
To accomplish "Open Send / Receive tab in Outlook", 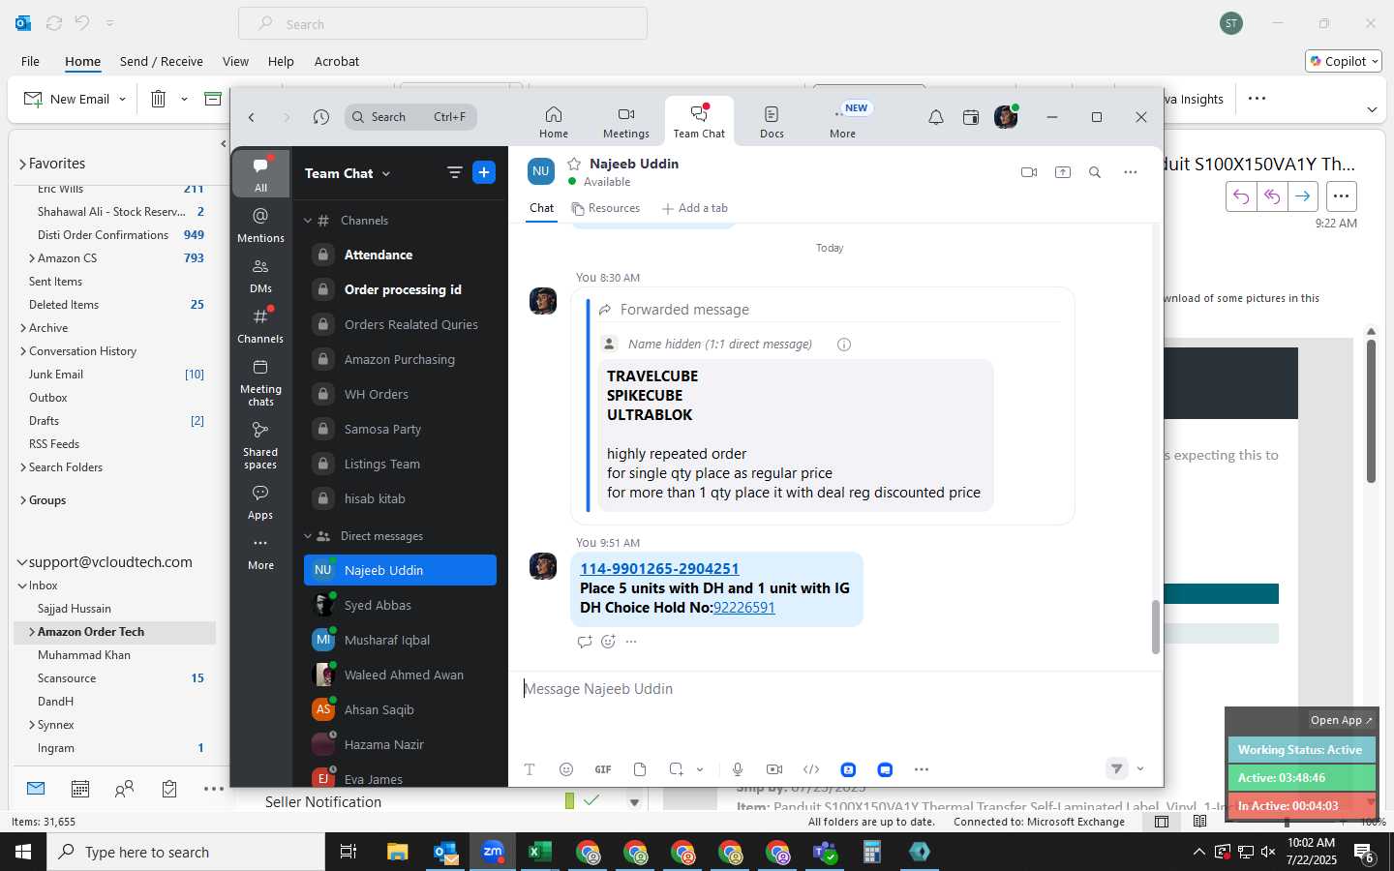I will coord(162,61).
